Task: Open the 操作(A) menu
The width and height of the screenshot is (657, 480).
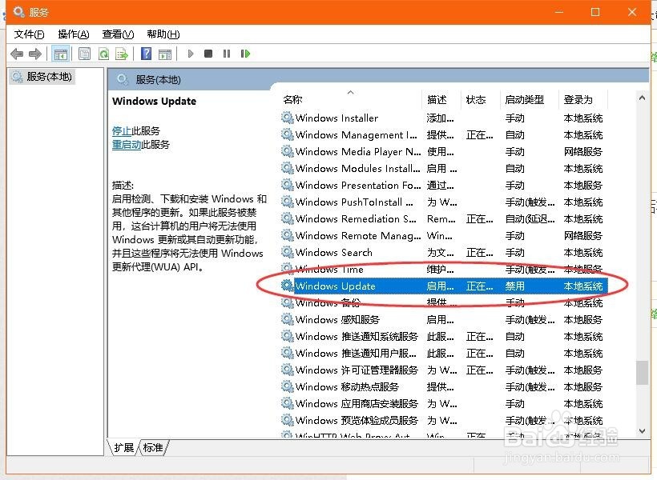Action: point(74,34)
